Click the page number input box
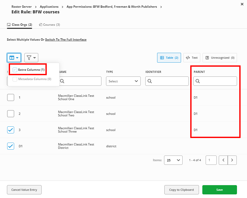 [211, 160]
